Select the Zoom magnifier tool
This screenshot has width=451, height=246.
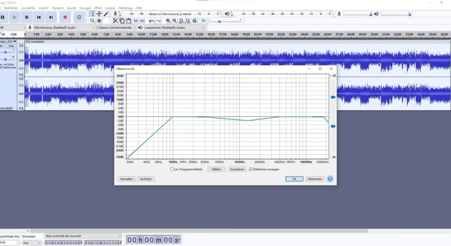92,20
